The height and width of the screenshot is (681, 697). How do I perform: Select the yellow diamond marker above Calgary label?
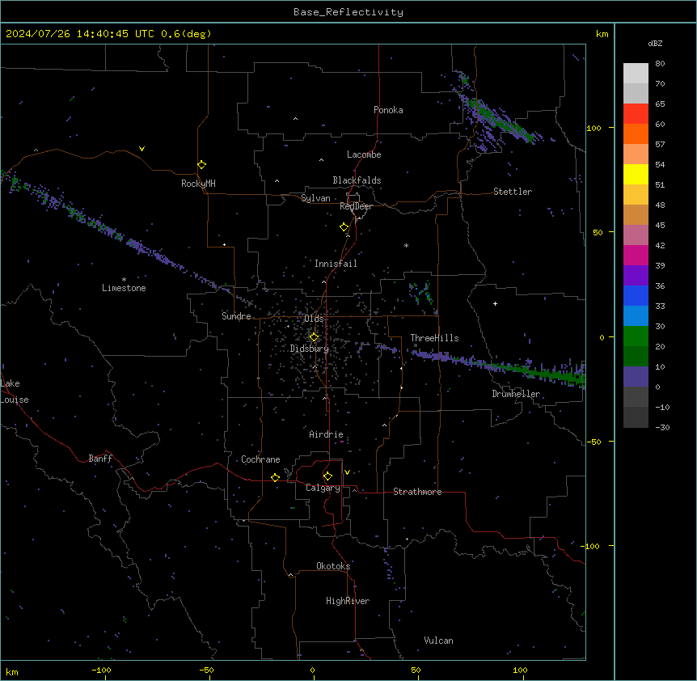tap(327, 476)
